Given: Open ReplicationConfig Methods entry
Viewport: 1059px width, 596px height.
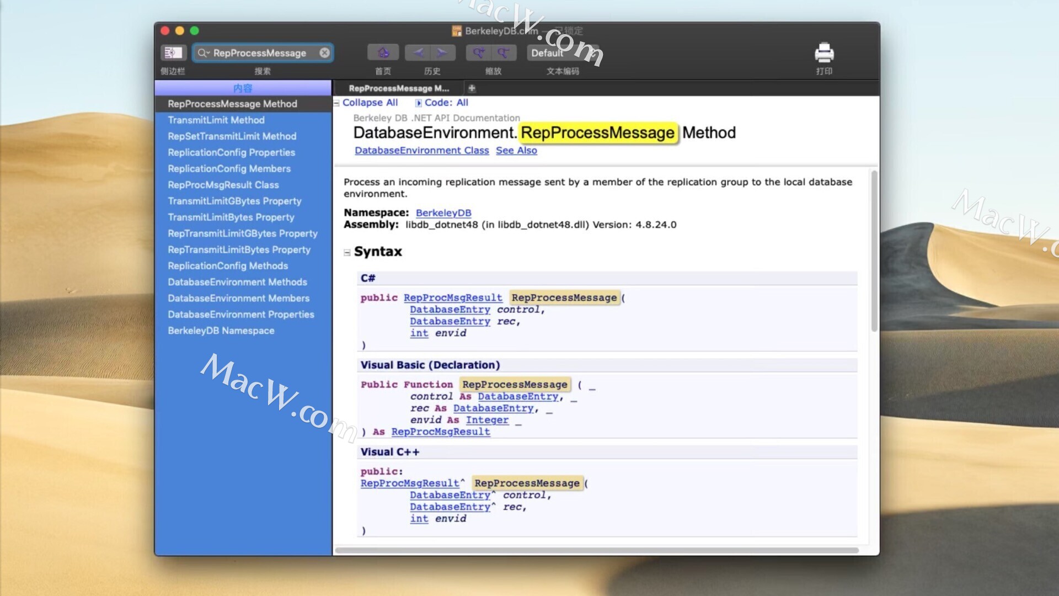Looking at the screenshot, I should 243,265.
